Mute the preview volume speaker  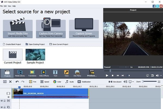tap(157, 76)
